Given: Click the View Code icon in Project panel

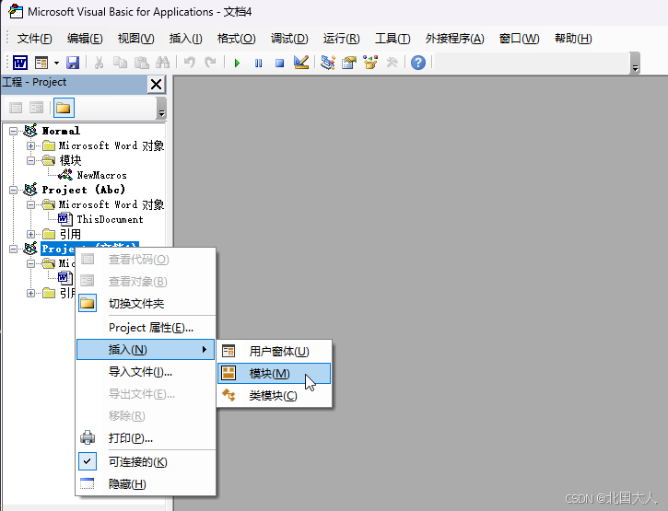Looking at the screenshot, I should click(x=16, y=108).
